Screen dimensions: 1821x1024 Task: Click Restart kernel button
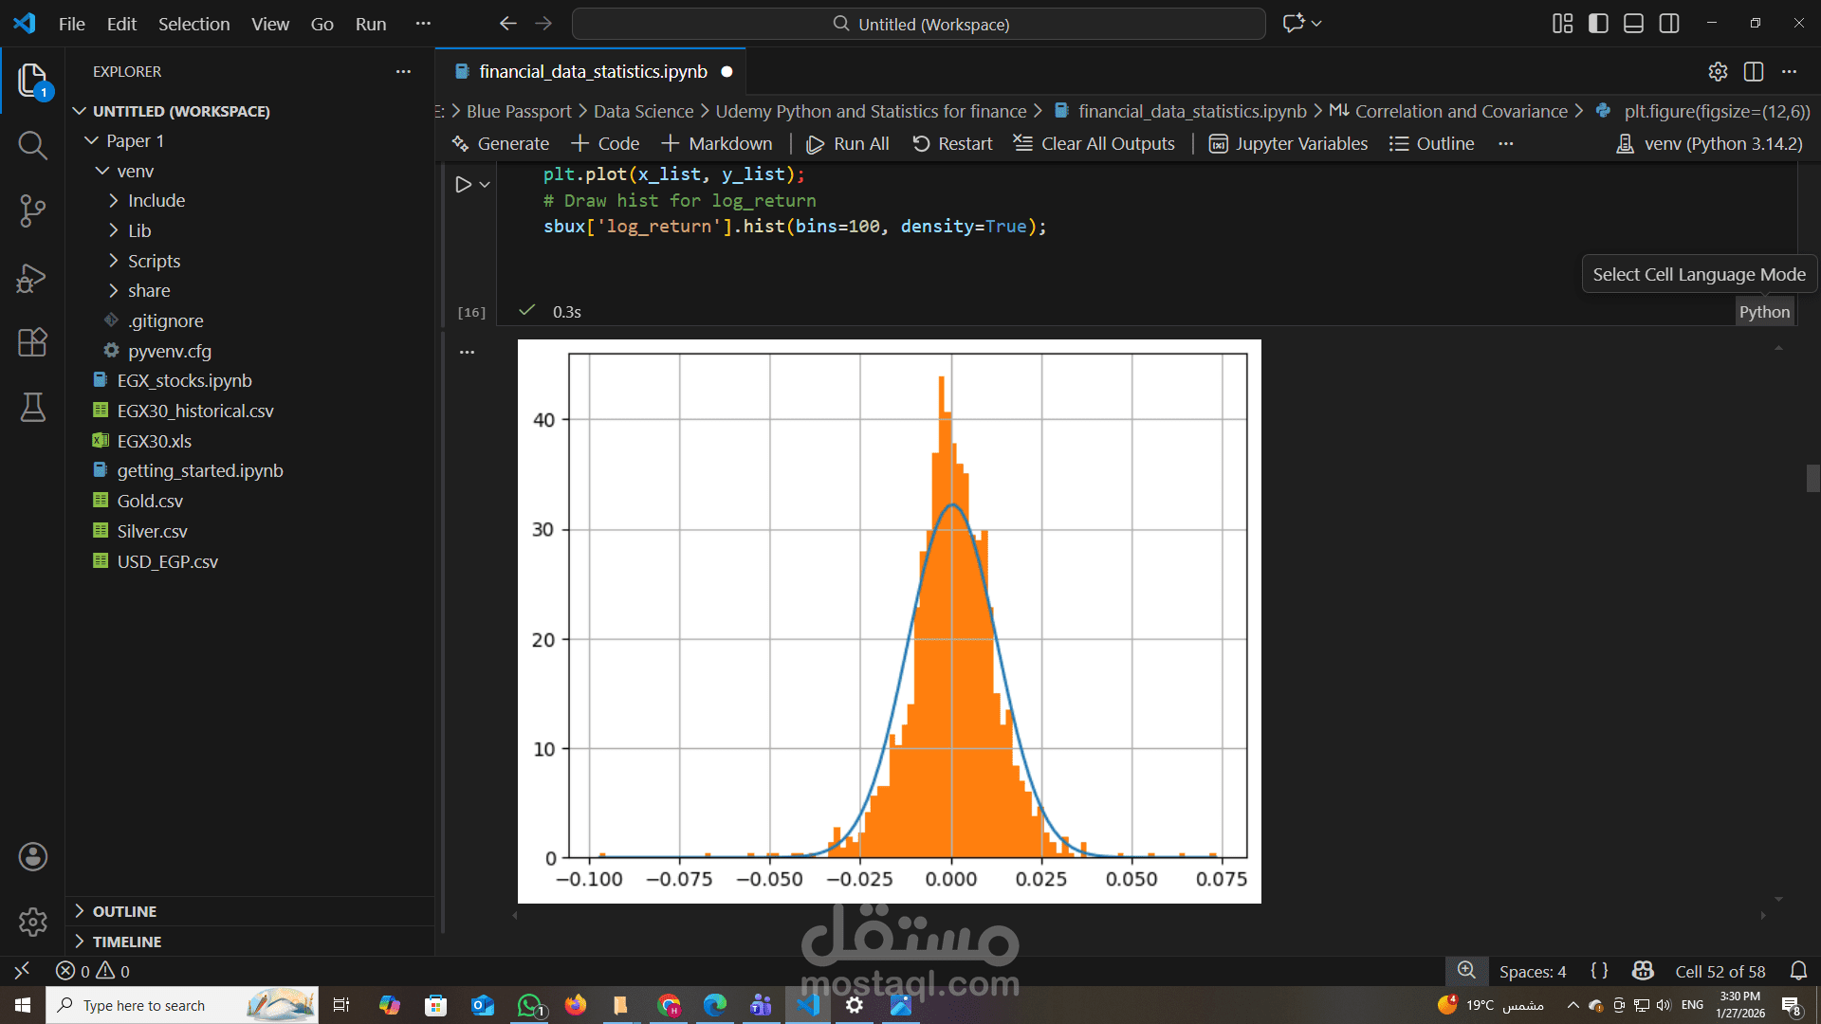[x=952, y=144]
